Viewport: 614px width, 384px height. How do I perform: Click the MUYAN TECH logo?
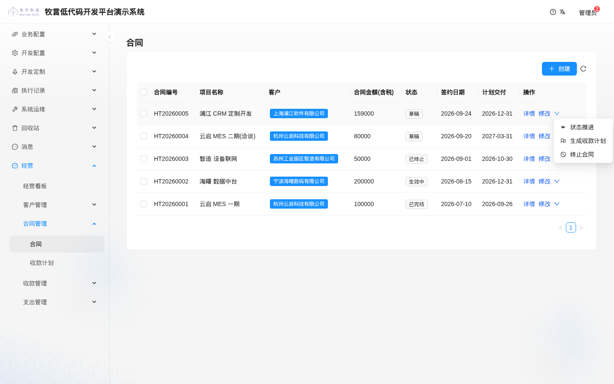pos(24,12)
